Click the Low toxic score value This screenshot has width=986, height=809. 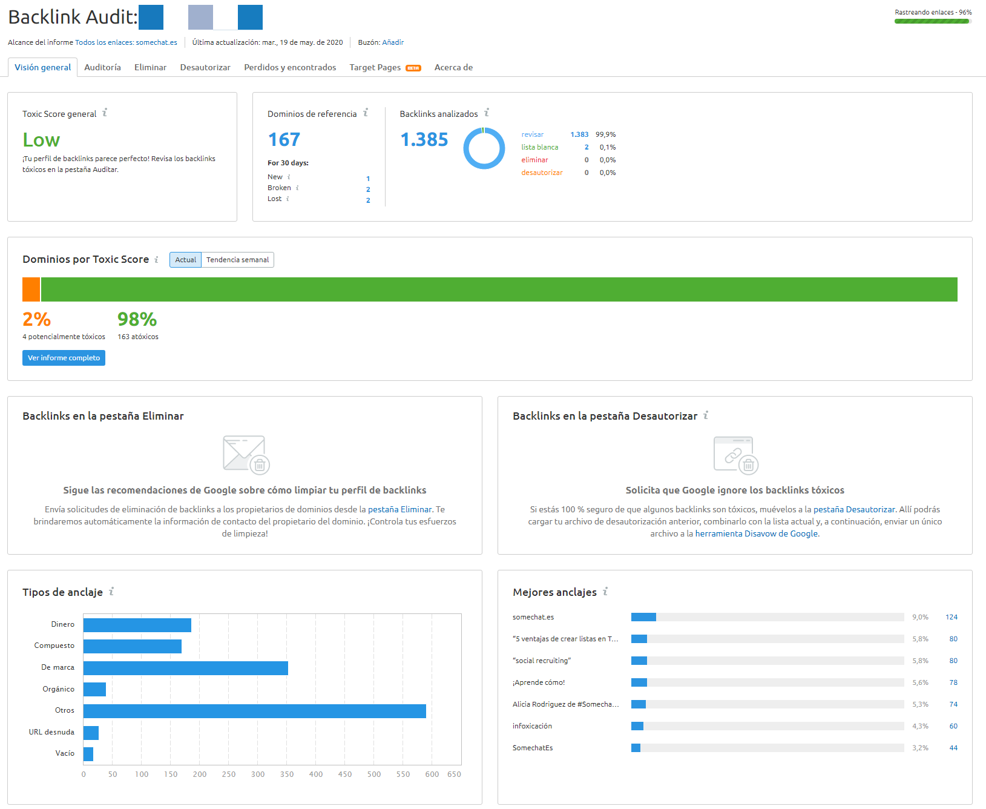tap(41, 140)
